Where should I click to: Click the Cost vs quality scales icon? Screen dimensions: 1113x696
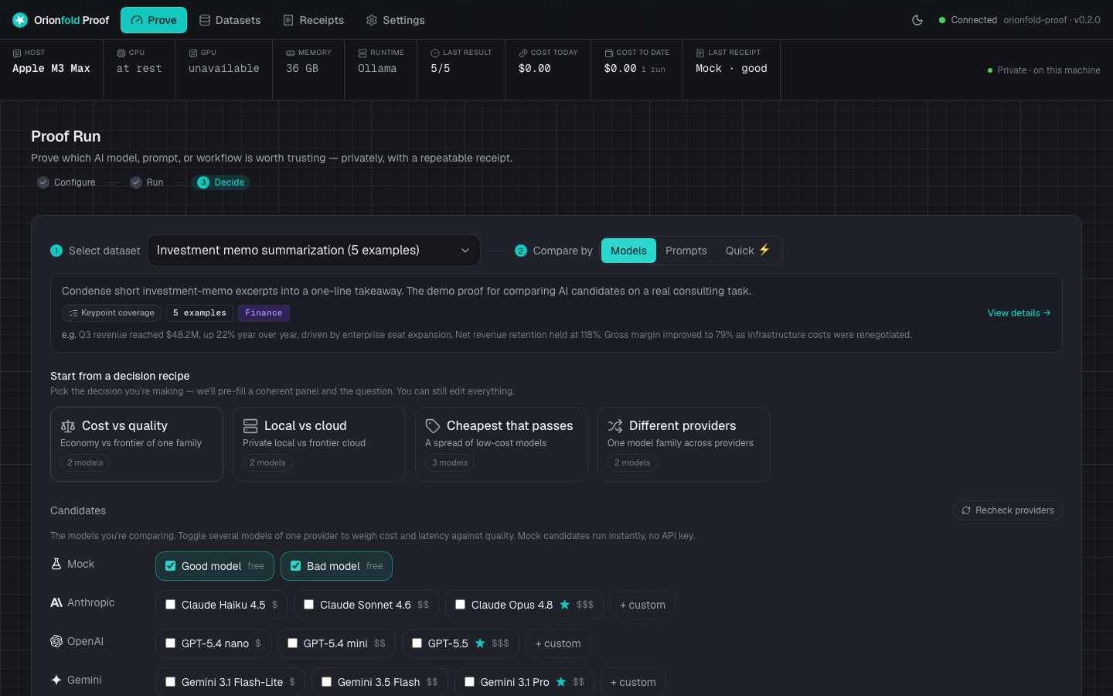(68, 426)
